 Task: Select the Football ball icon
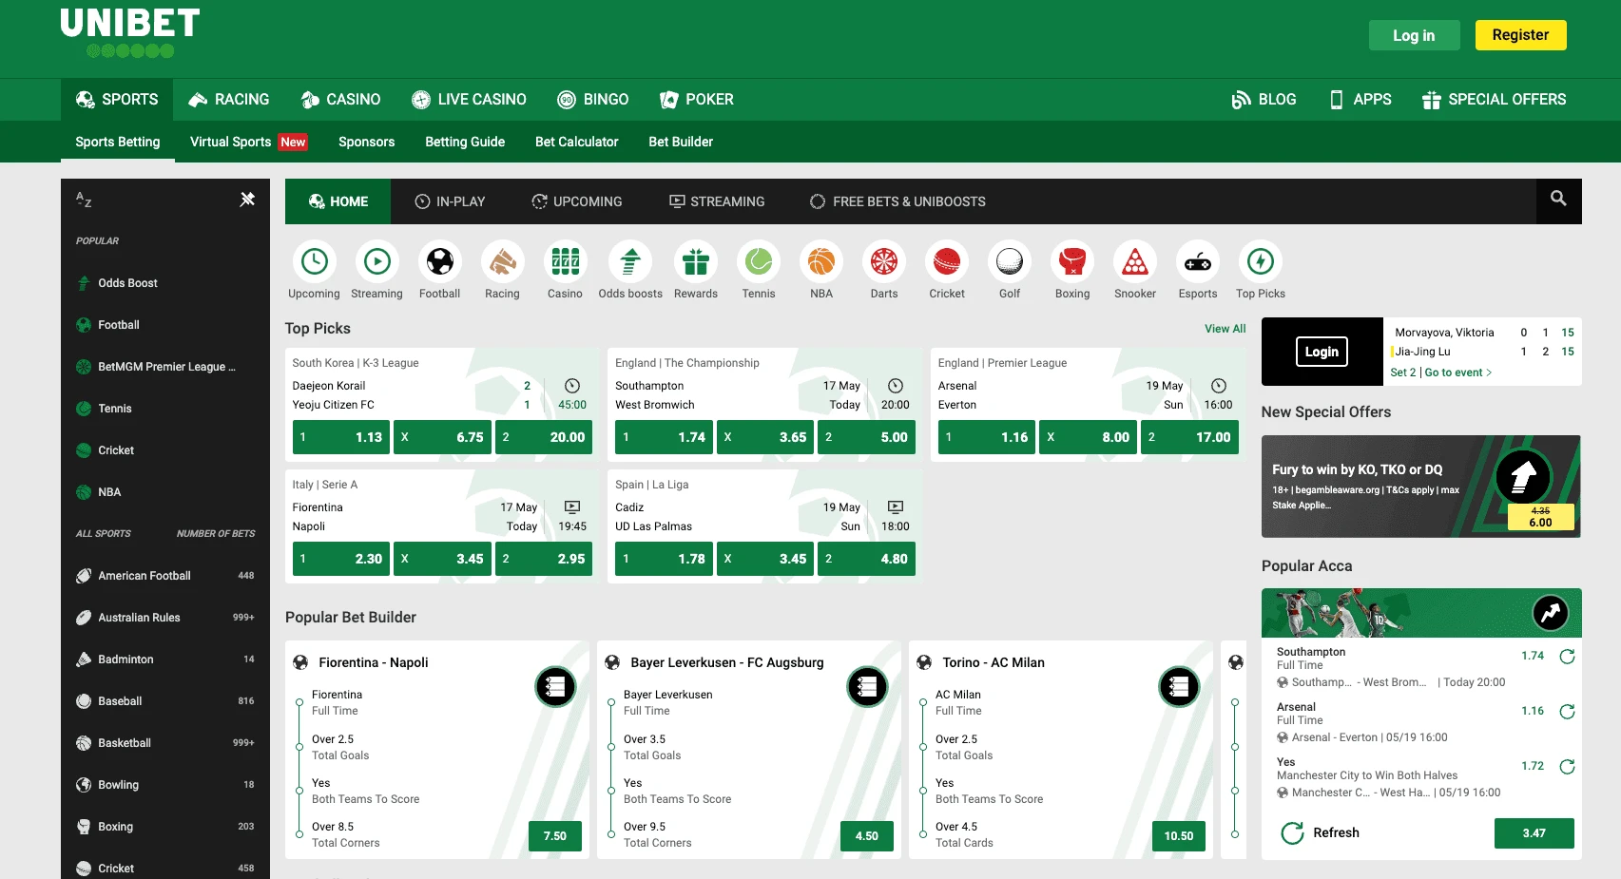(x=439, y=261)
